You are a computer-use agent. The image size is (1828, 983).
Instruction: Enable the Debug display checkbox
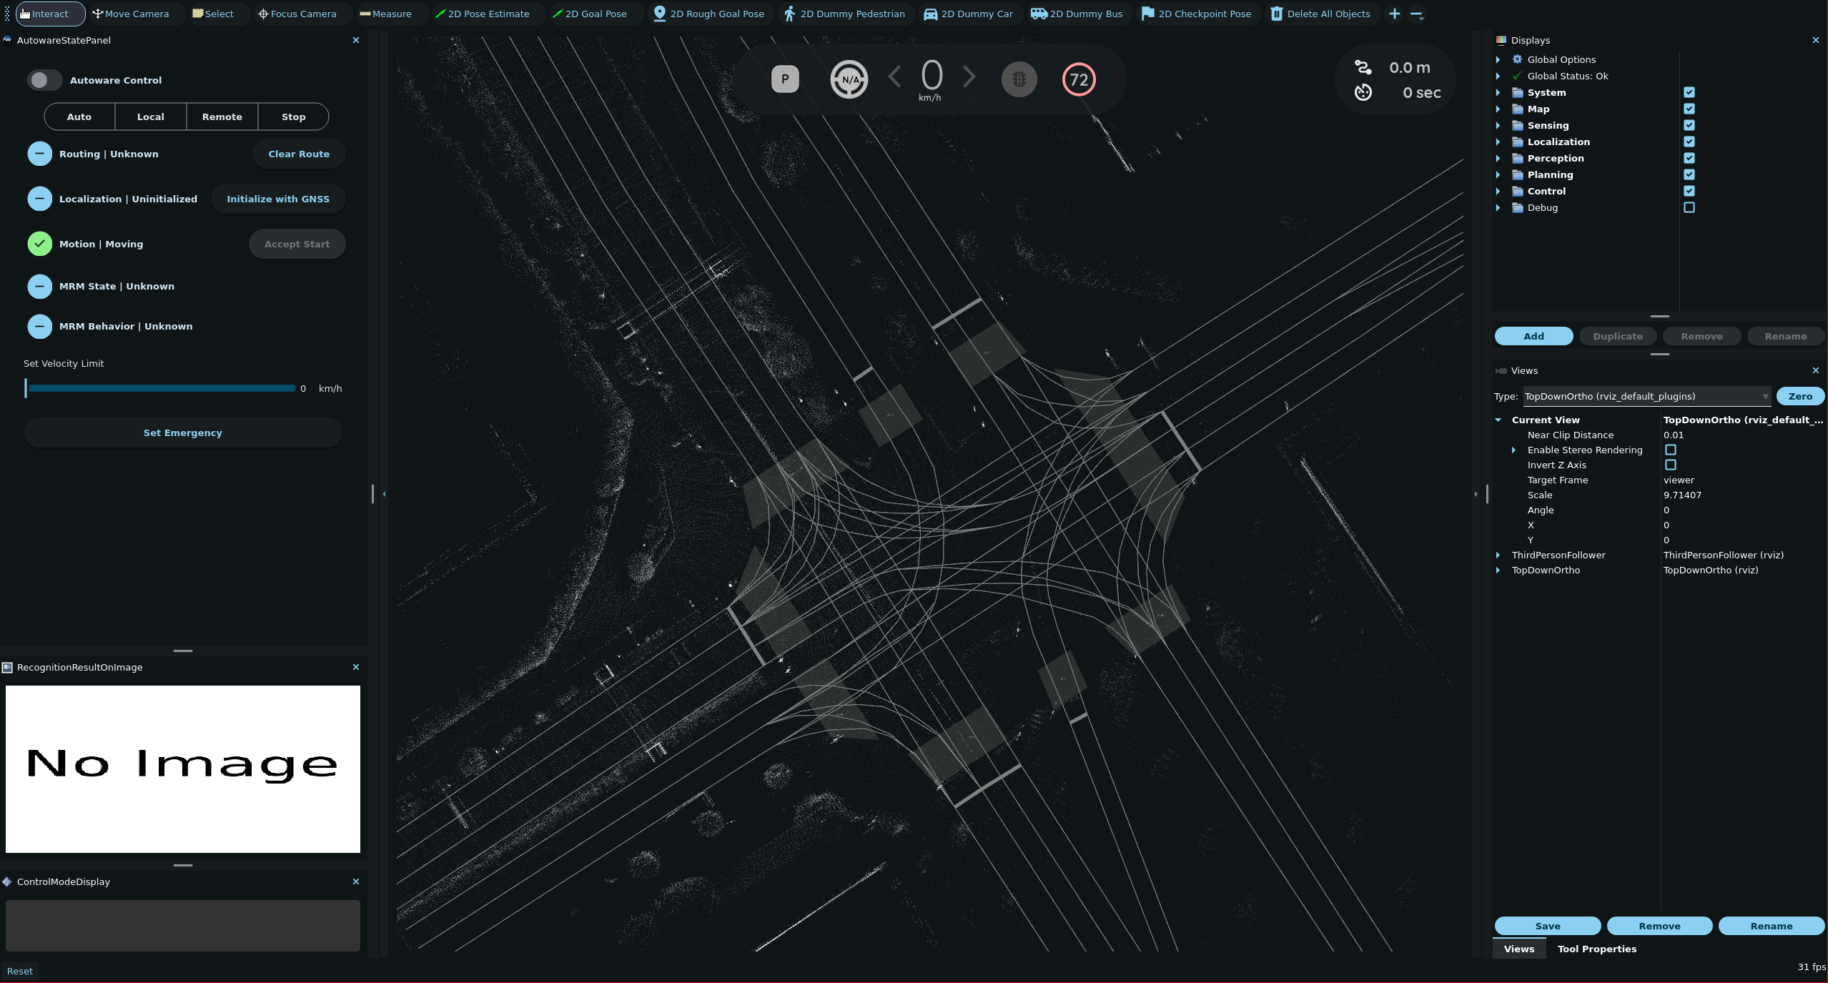point(1689,207)
